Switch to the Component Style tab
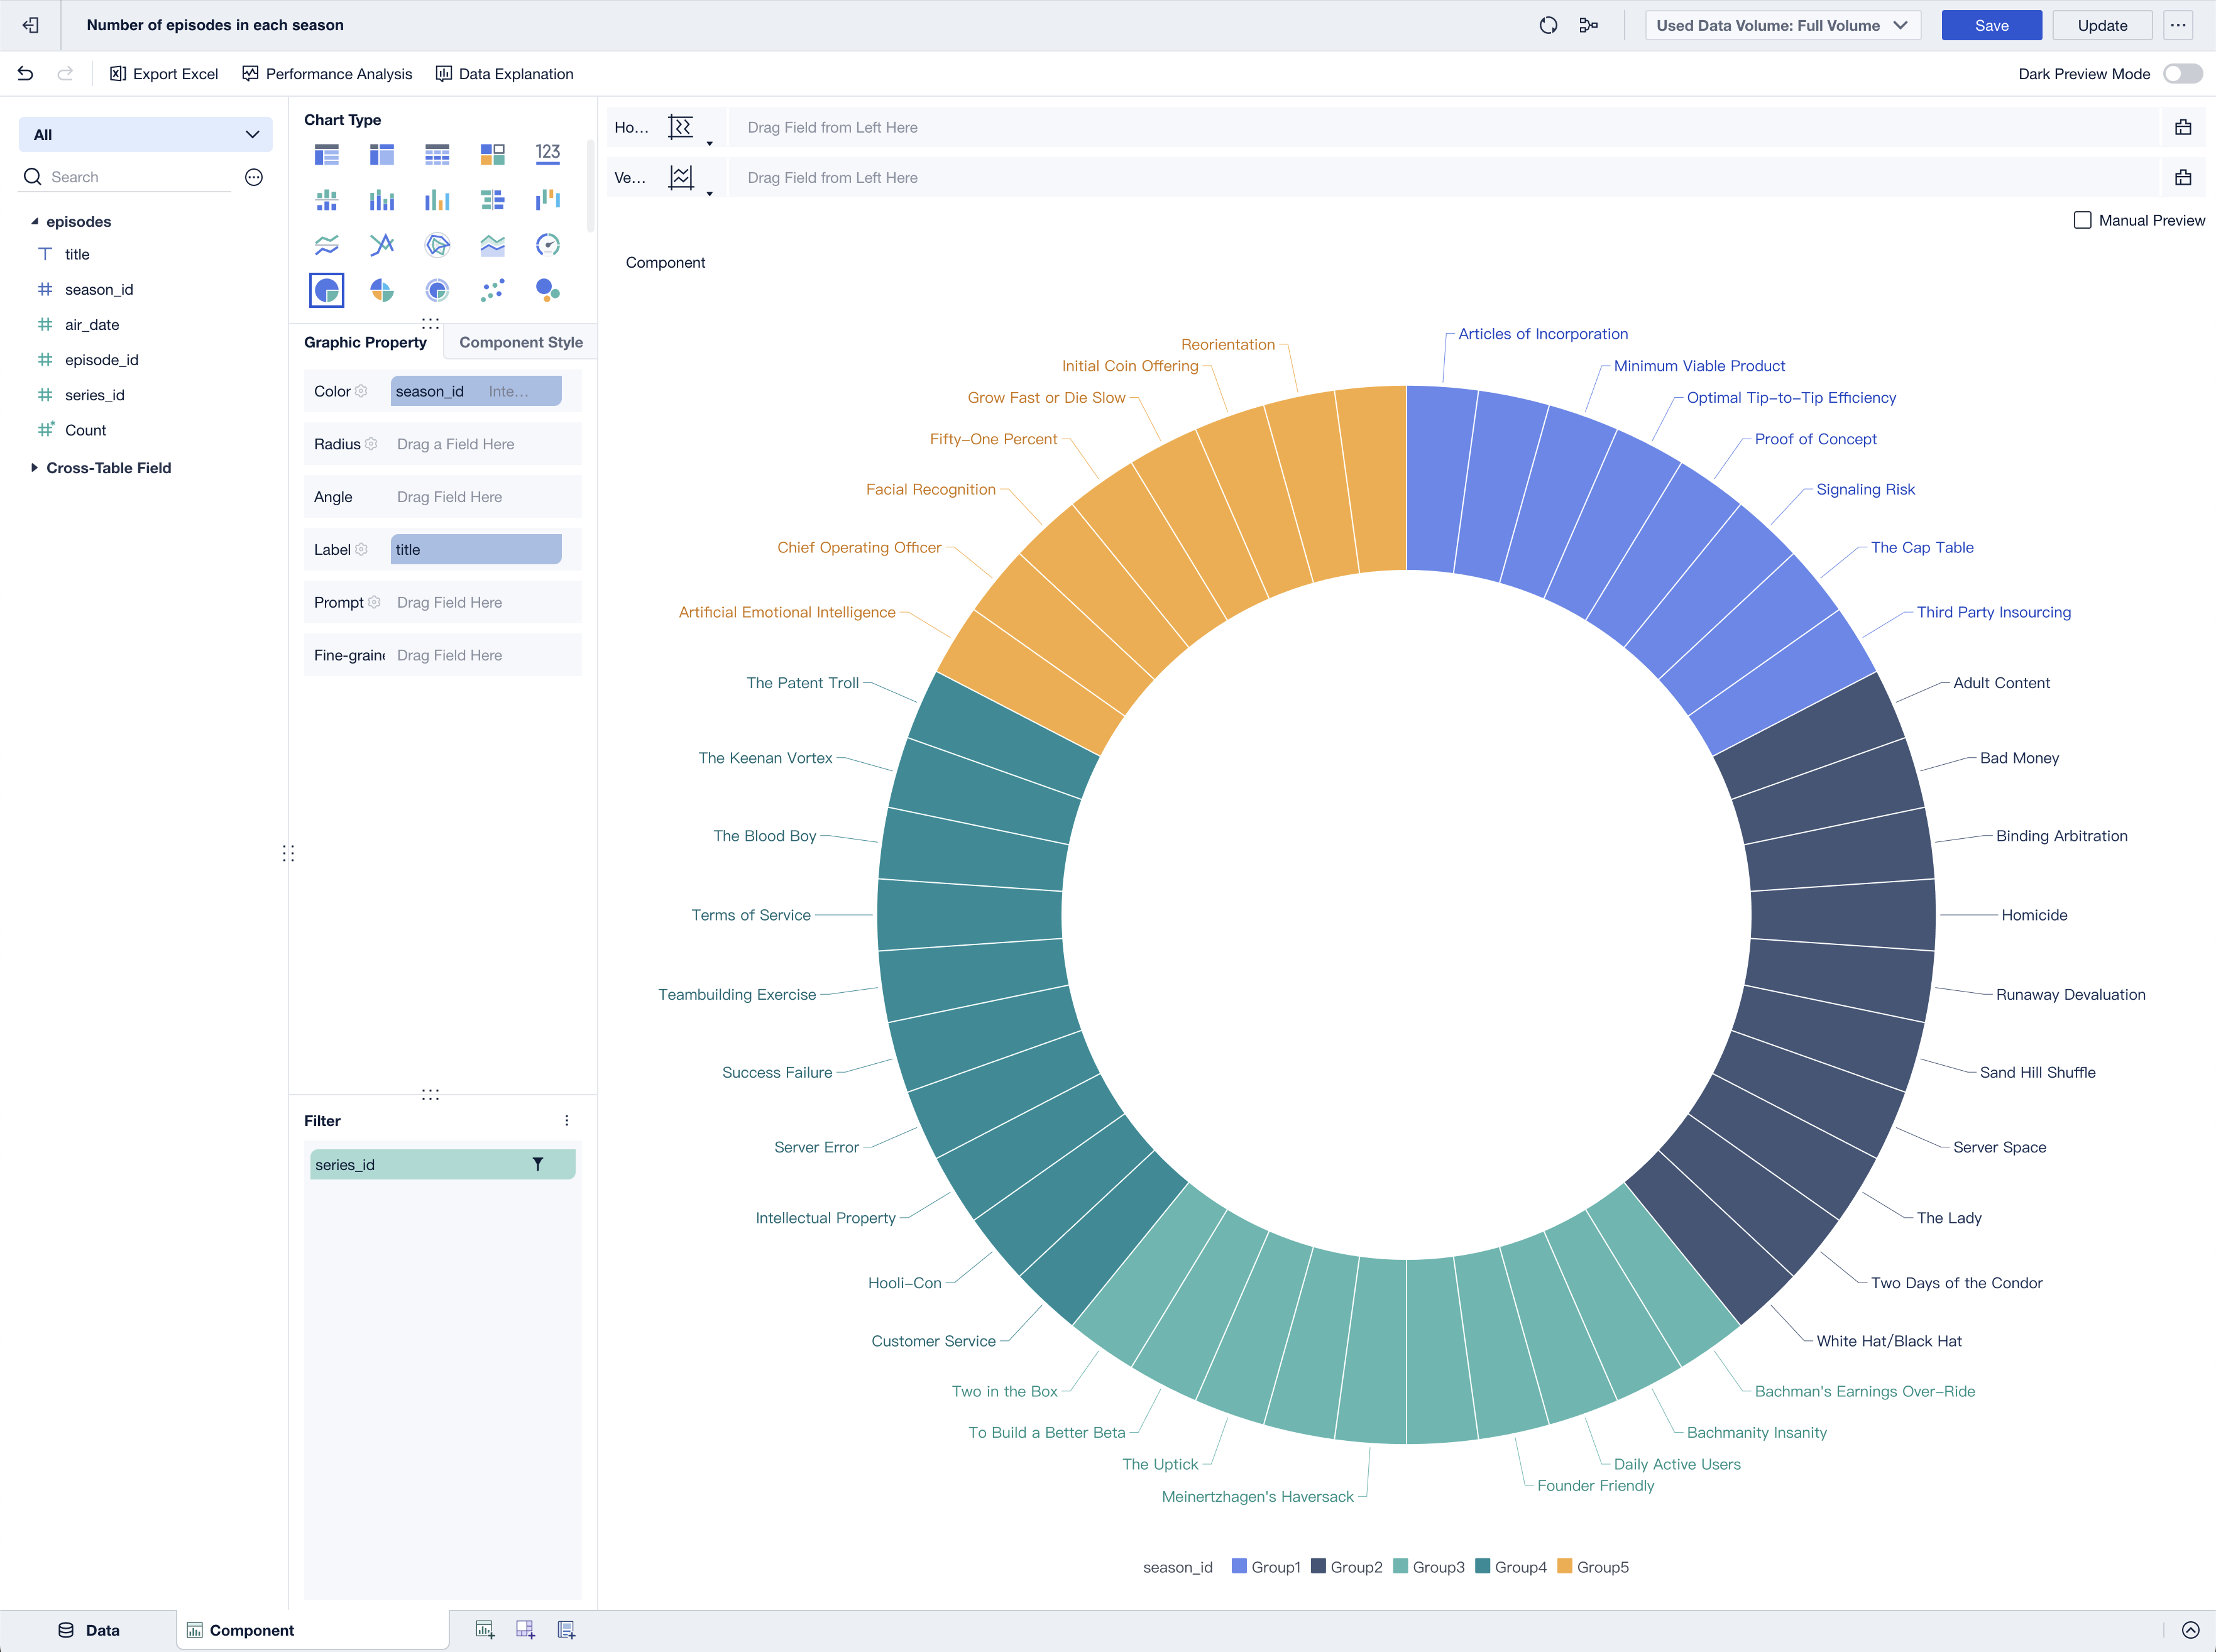This screenshot has width=2216, height=1652. coord(520,342)
